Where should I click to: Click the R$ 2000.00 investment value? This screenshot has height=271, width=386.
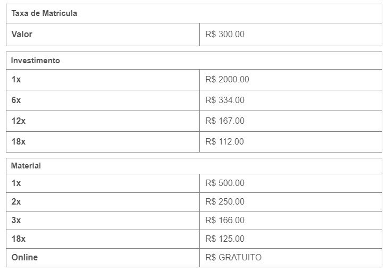[x=227, y=79]
